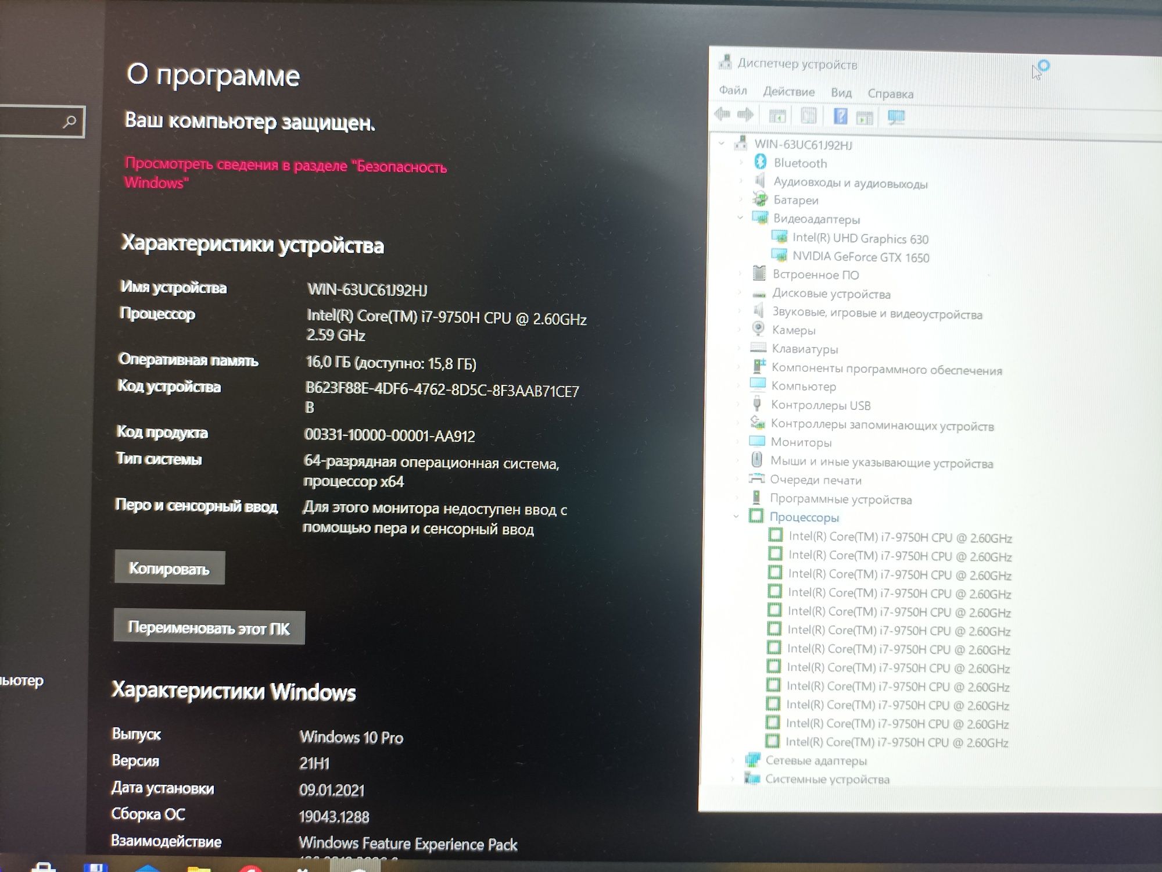Select the Контроллеры запоминающих устройств icon
This screenshot has width=1162, height=872.
point(757,422)
